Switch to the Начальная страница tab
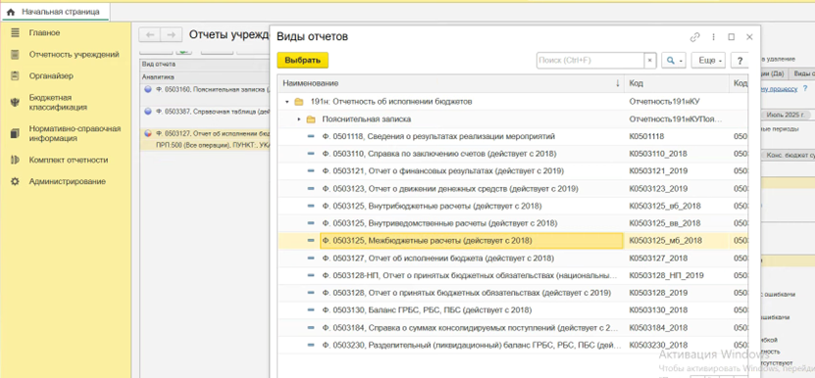 point(56,12)
